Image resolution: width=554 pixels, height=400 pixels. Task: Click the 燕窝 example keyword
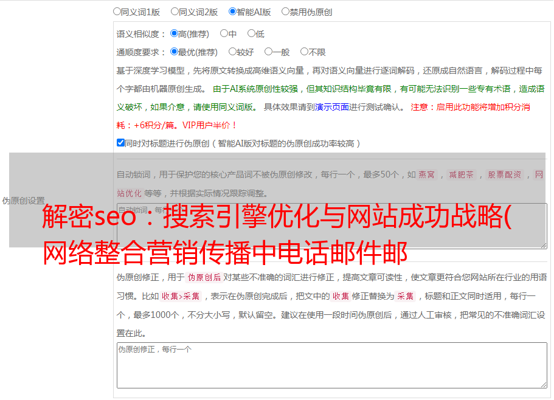point(426,174)
